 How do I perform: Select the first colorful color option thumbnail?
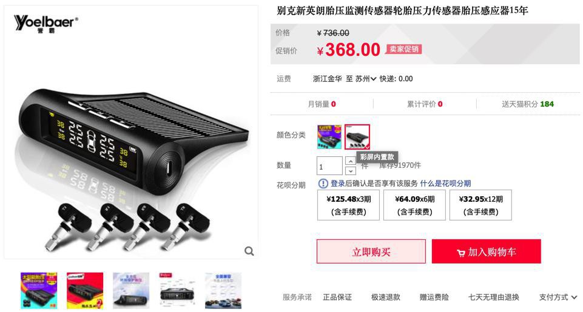(329, 137)
